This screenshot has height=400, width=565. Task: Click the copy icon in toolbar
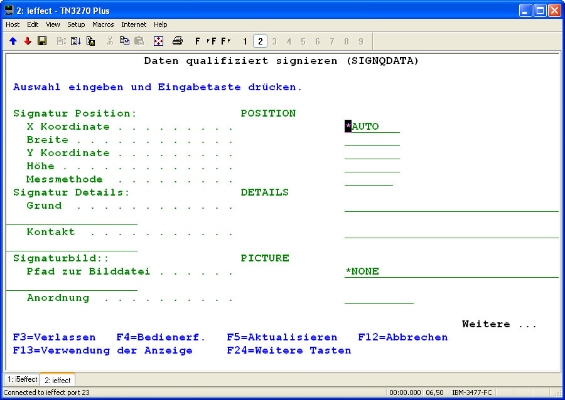(124, 41)
